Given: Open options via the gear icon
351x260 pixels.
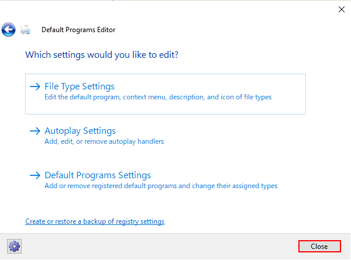Looking at the screenshot, I should pyautogui.click(x=14, y=246).
